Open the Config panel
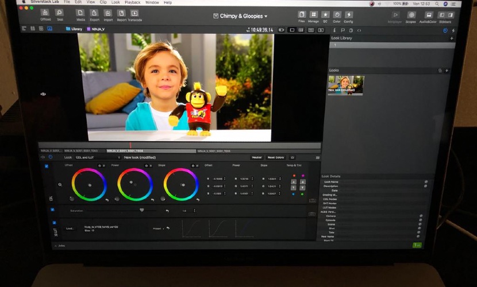The width and height of the screenshot is (477, 287). point(349,15)
